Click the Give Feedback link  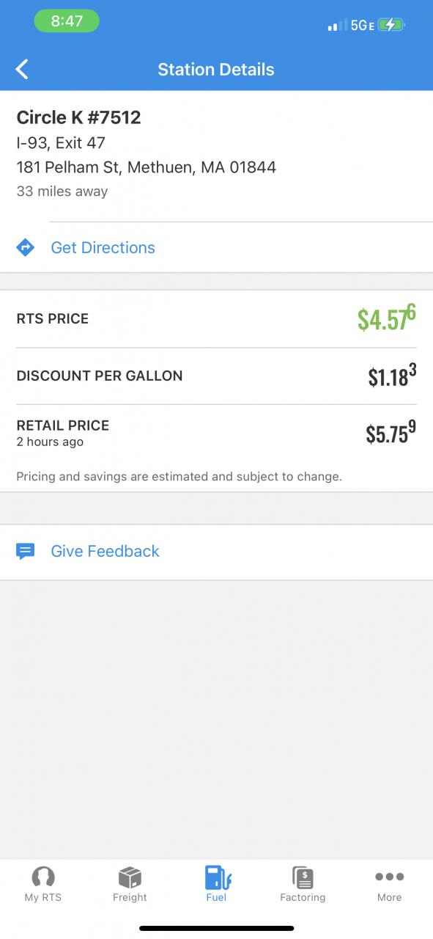tap(105, 552)
